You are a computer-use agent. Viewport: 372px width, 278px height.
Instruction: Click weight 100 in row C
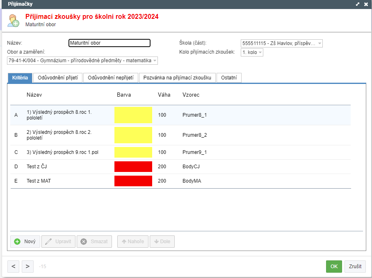[162, 152]
